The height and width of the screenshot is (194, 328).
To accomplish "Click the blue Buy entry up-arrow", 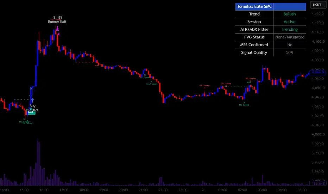I will 32,101.
